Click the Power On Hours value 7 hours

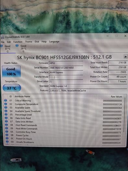pyautogui.click(x=118, y=81)
